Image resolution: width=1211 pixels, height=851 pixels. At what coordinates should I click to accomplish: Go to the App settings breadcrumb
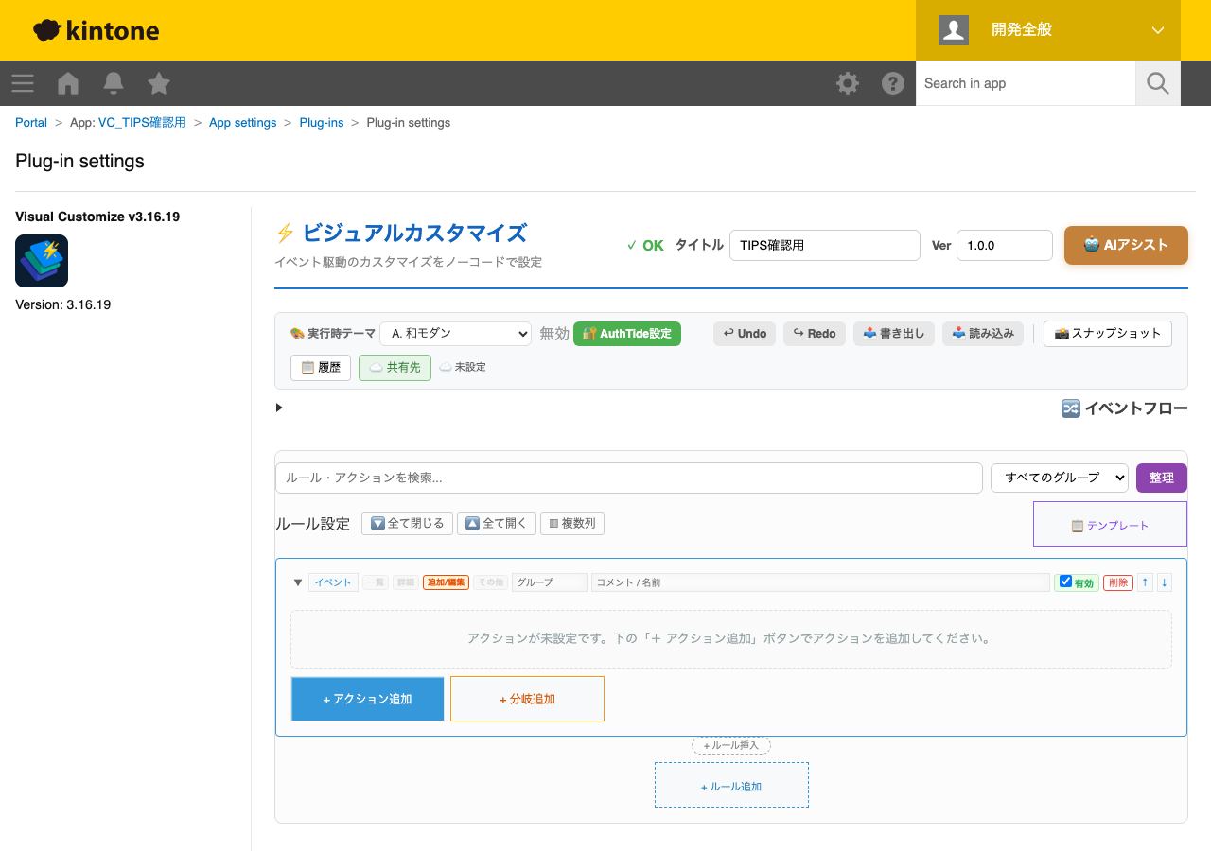[x=243, y=123]
